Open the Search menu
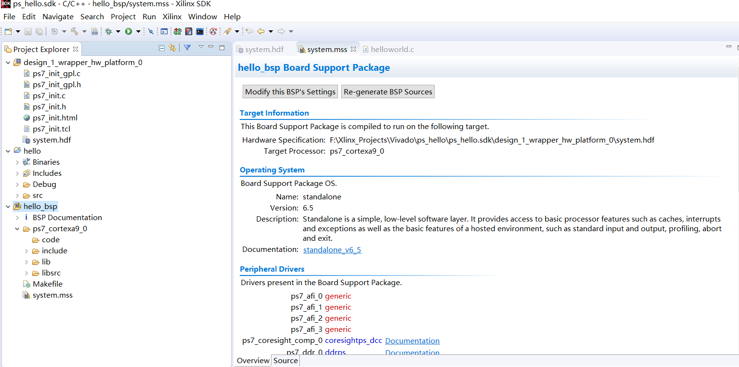The width and height of the screenshot is (739, 367). click(x=92, y=16)
